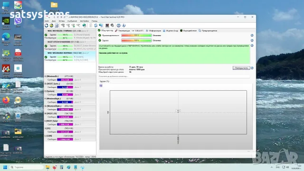
Task: Click the data point on the health chart
Action: tap(178, 112)
